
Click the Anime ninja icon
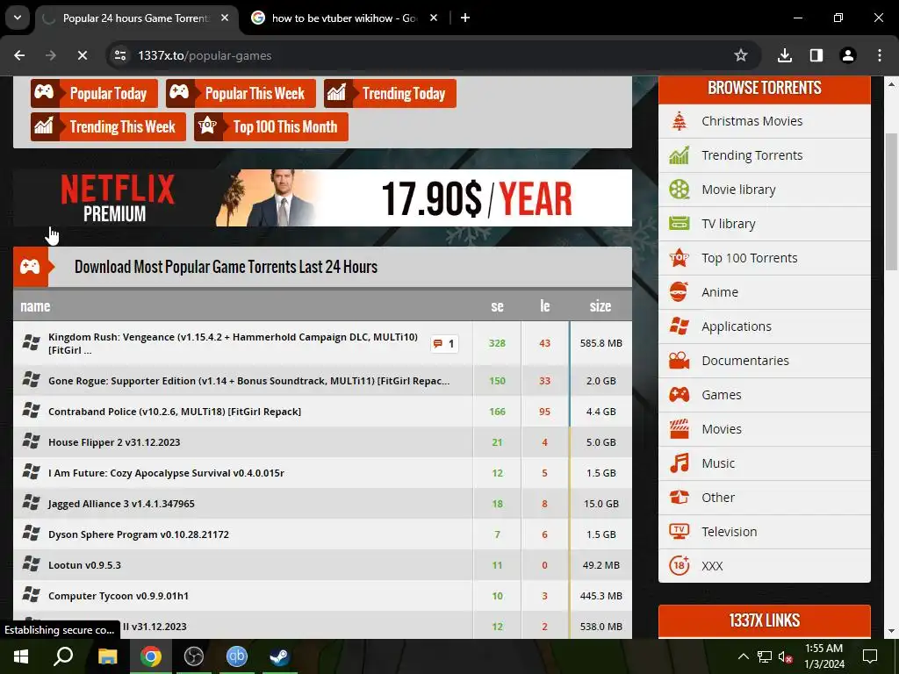click(x=680, y=292)
